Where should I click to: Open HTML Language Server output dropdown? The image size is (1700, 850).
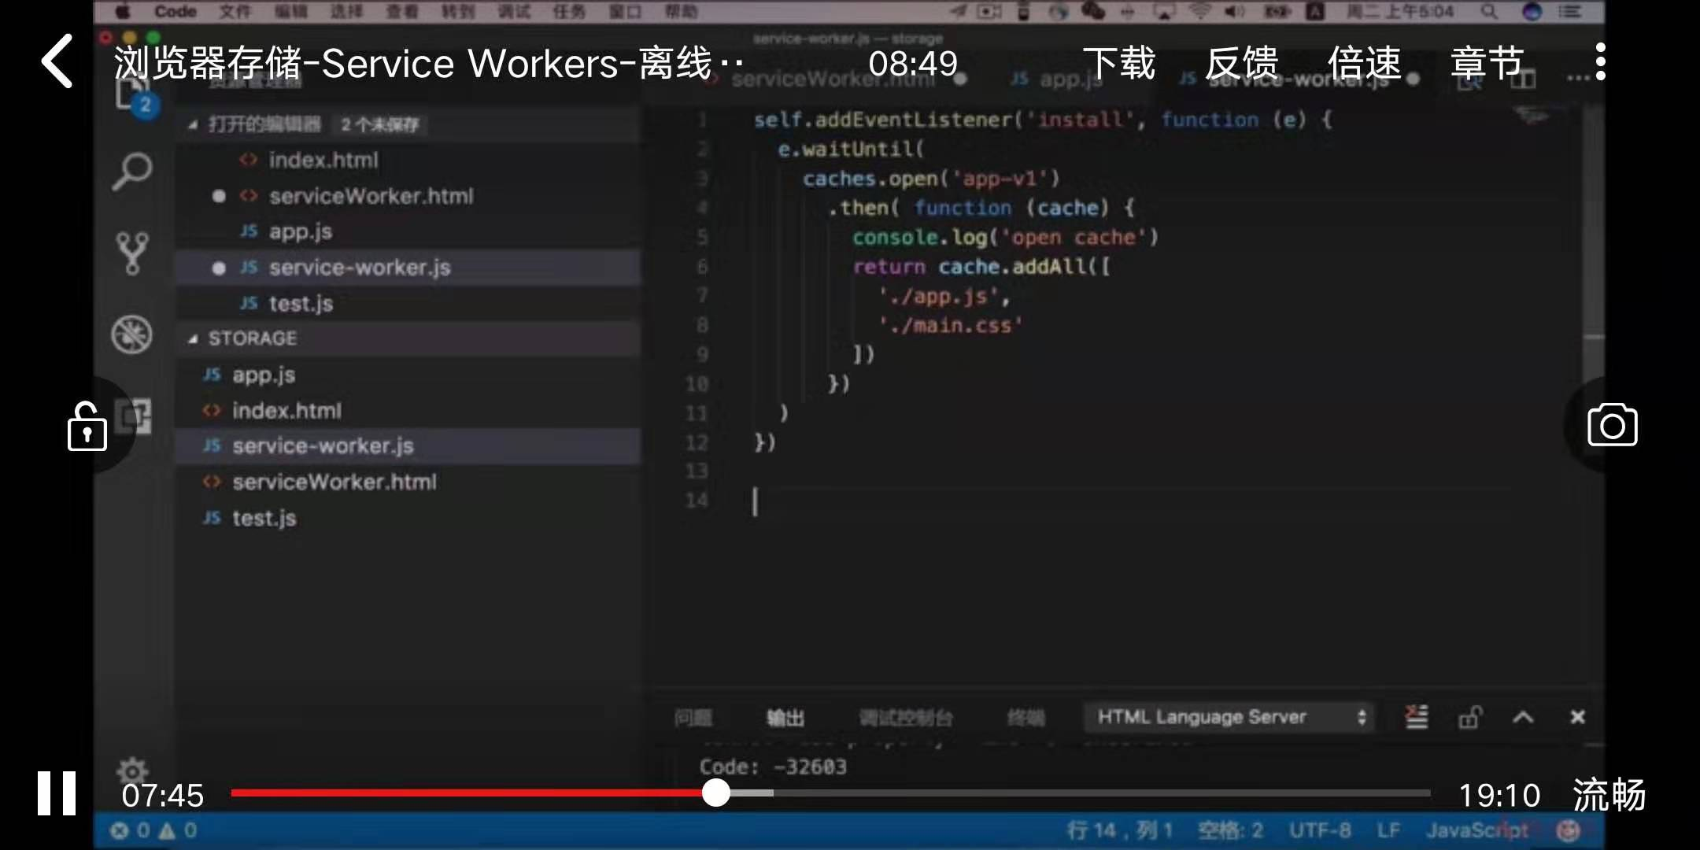click(1229, 717)
